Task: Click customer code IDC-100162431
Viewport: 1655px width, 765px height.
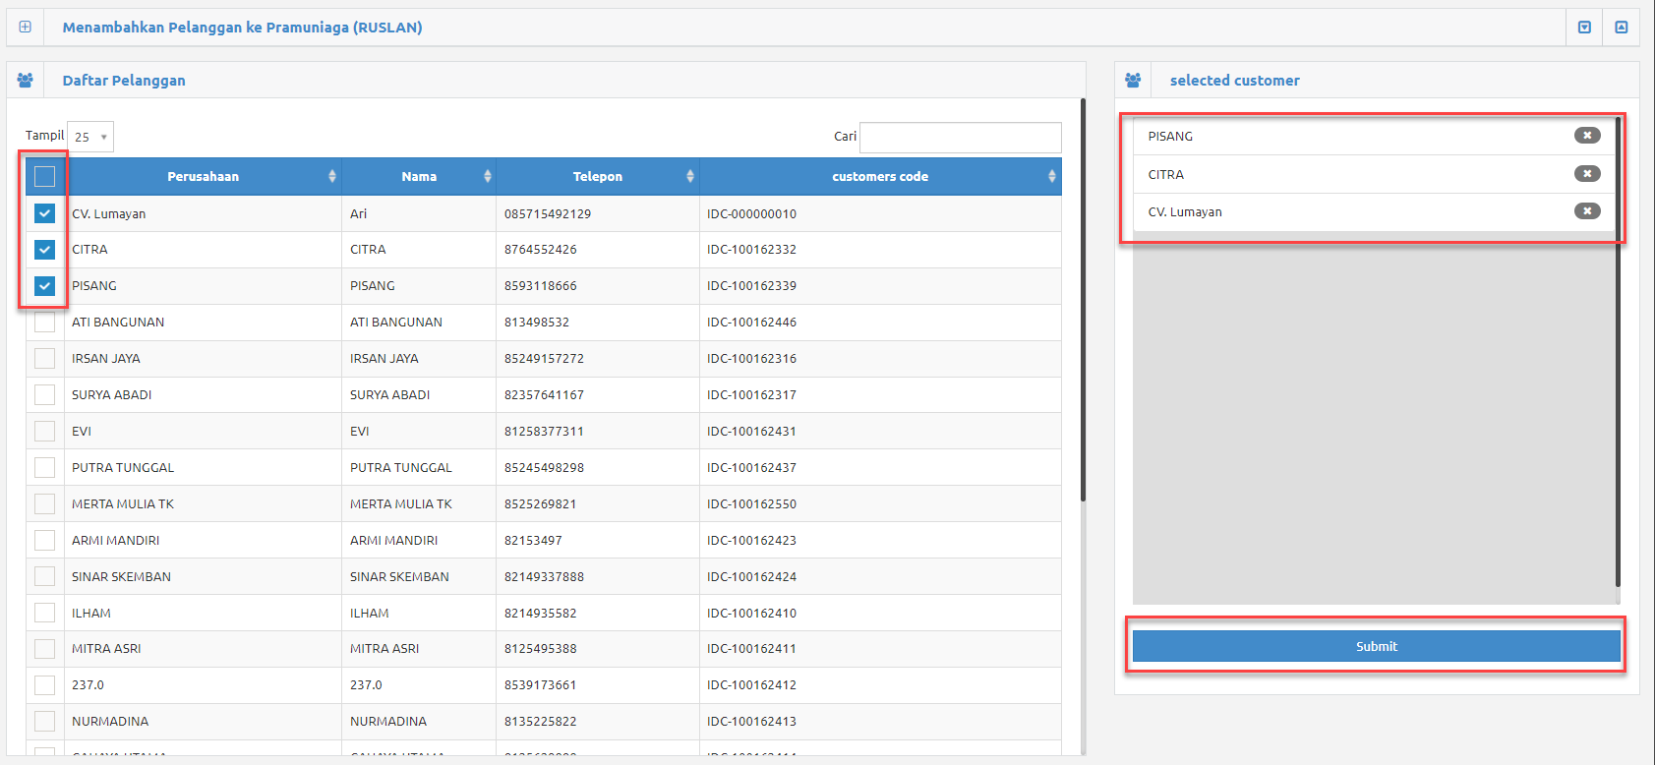Action: (751, 432)
